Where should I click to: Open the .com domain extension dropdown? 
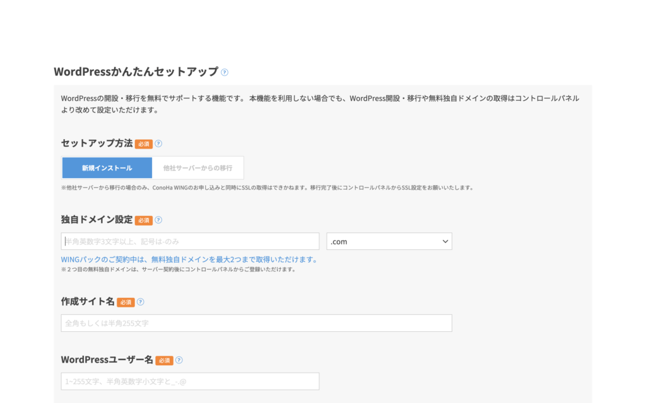389,241
